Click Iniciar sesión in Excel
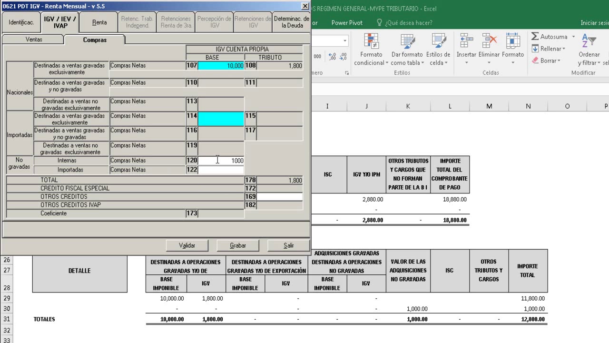Image resolution: width=609 pixels, height=343 pixels. tap(594, 22)
